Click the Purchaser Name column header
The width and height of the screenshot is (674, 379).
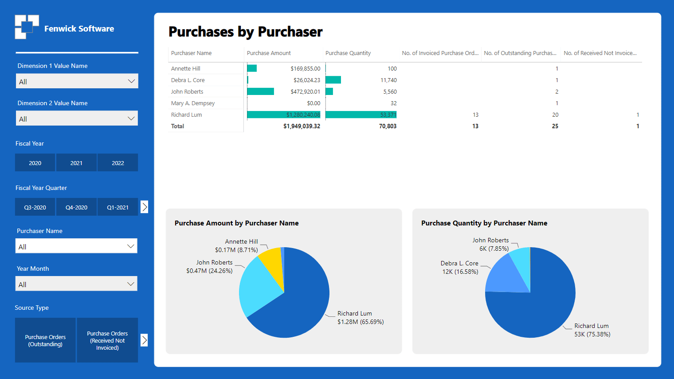[x=191, y=53]
